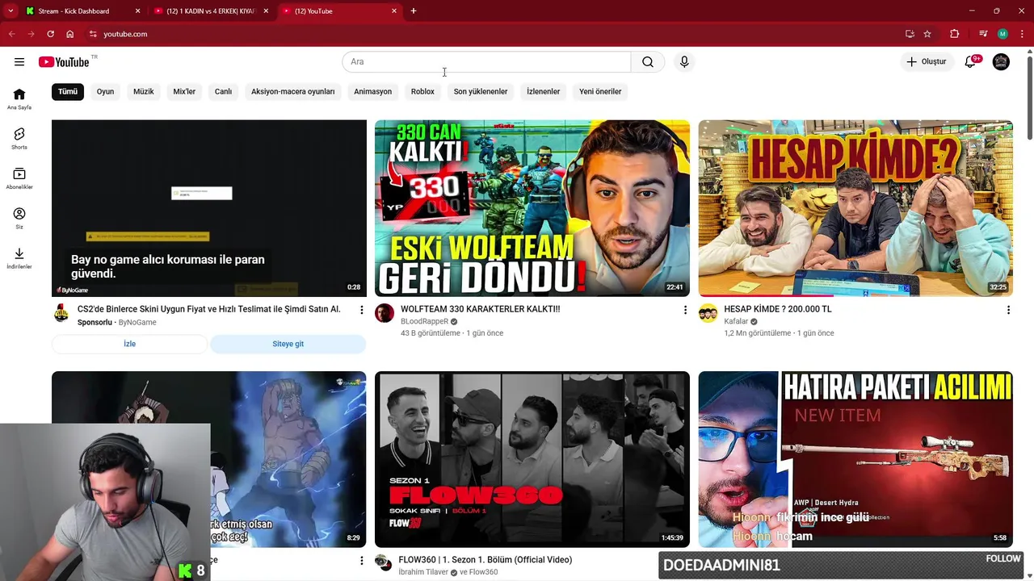Click the İzle button on the ad

(x=129, y=344)
